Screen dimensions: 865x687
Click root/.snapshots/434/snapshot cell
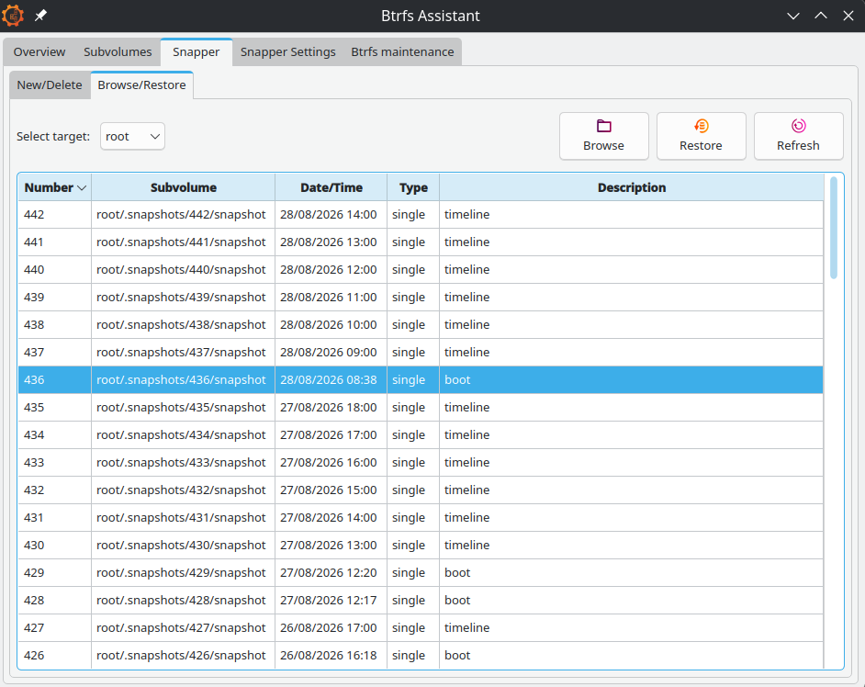181,435
